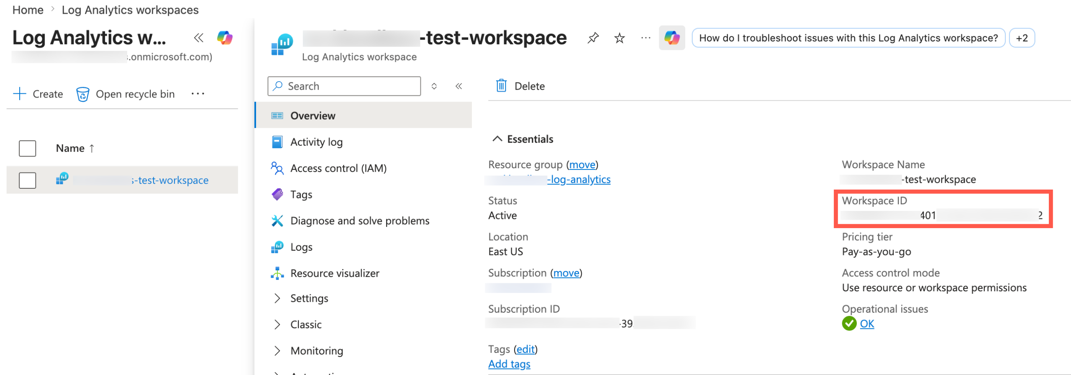Click Open recycle bin
The image size is (1071, 375).
[x=126, y=94]
